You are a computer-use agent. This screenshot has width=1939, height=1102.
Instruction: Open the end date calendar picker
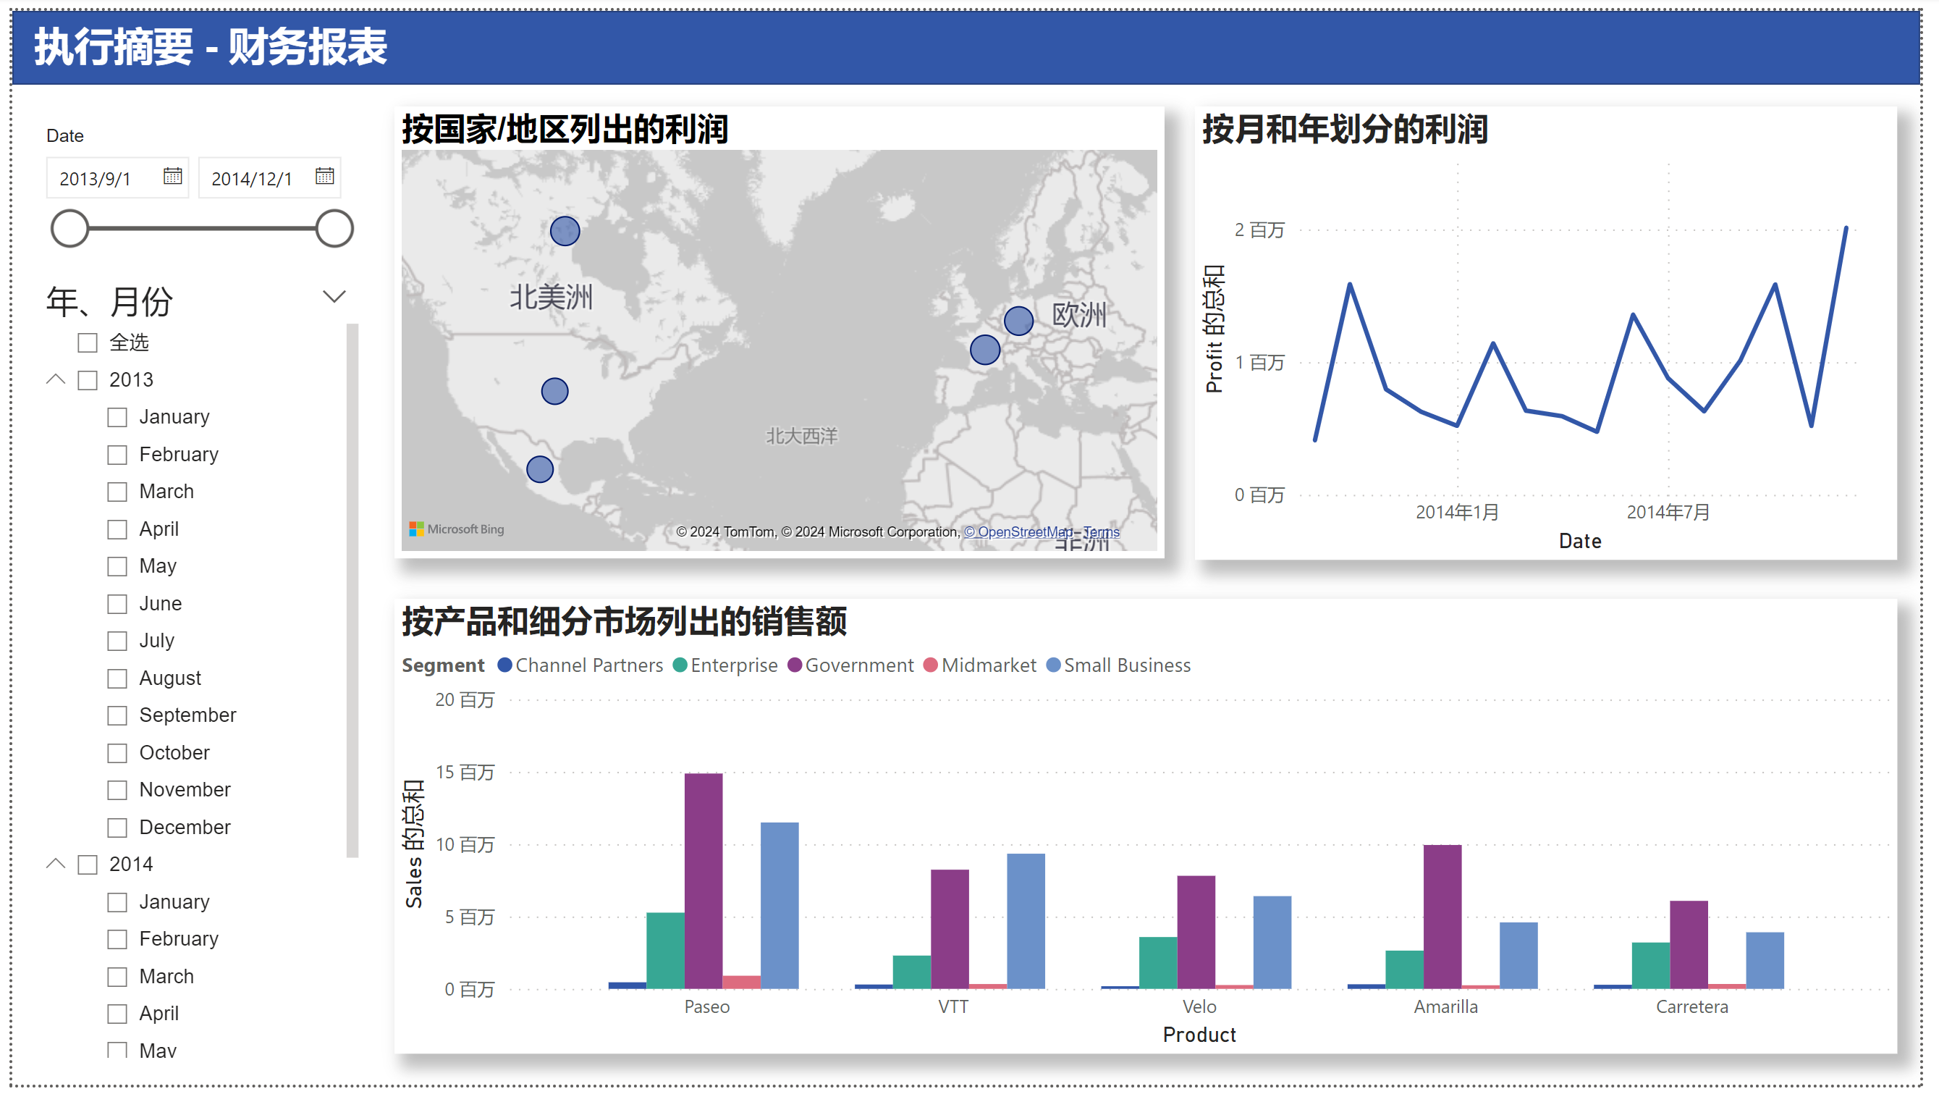coord(324,177)
